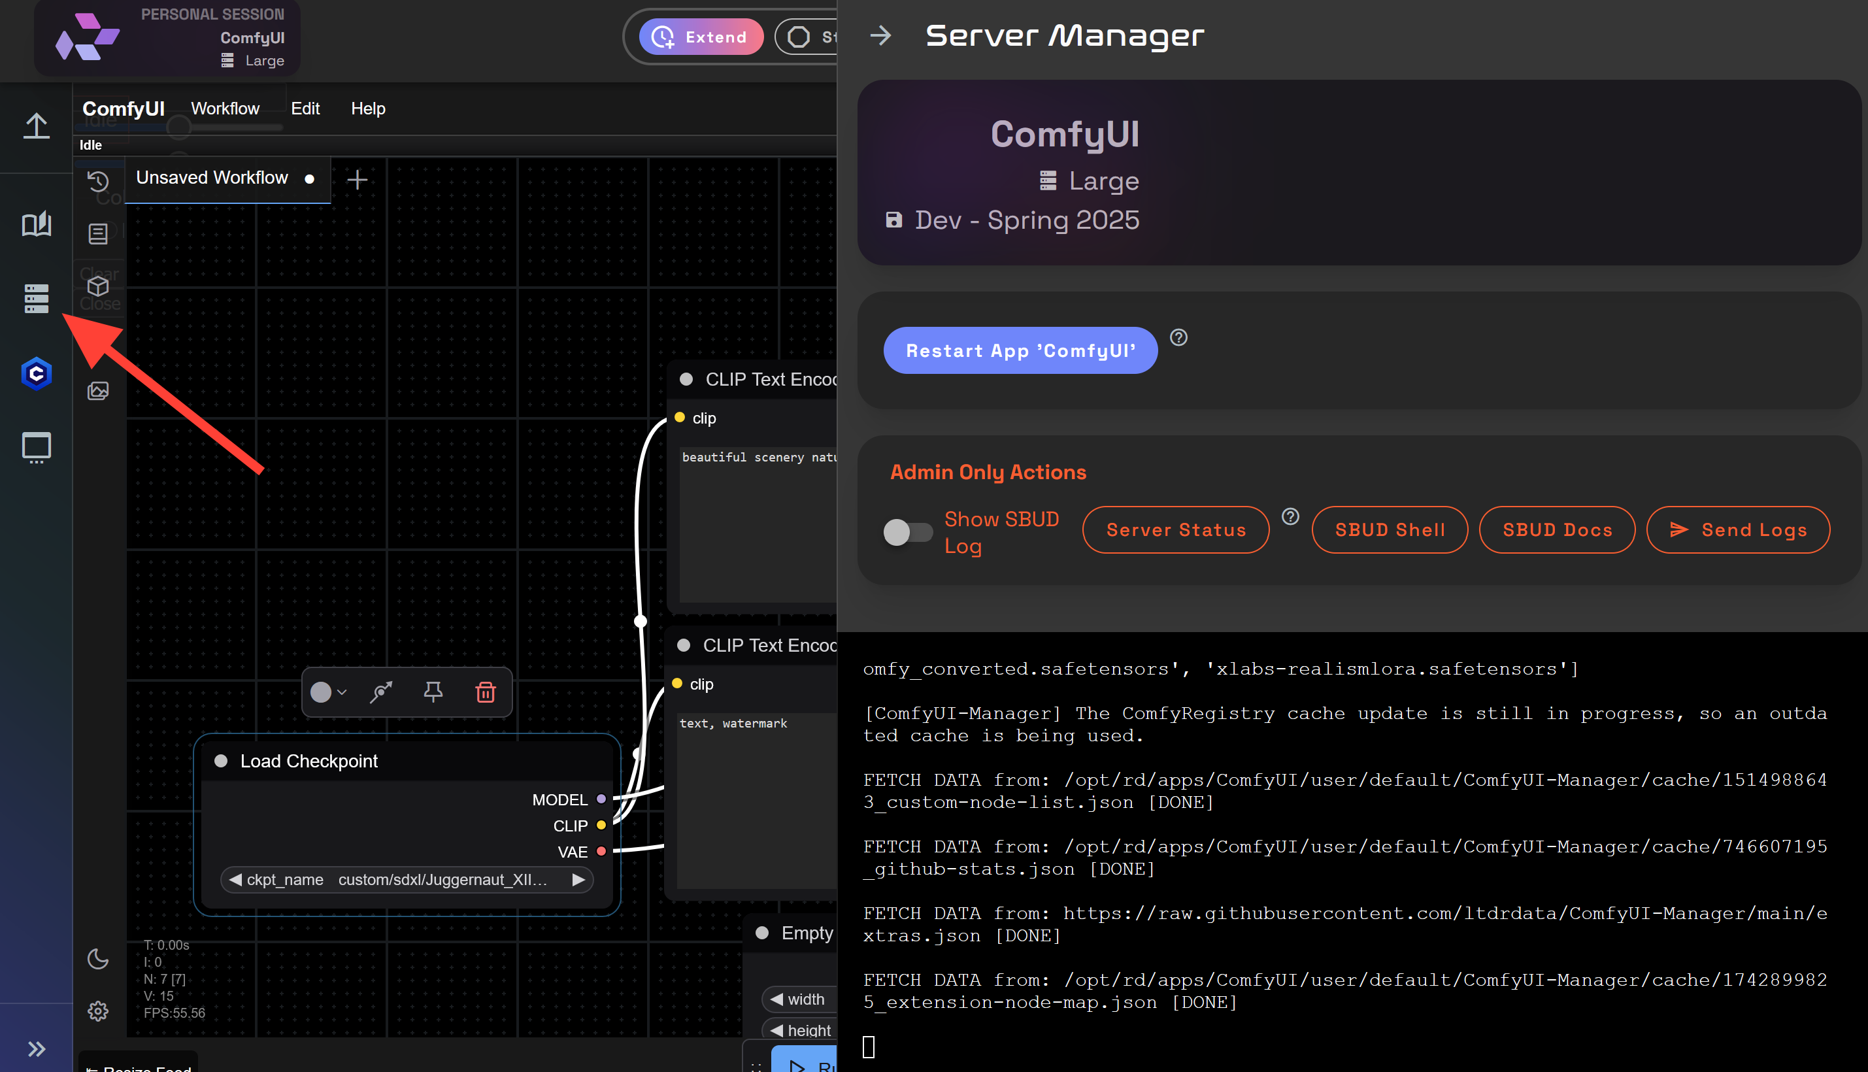Open the node color dropdown
The width and height of the screenshot is (1868, 1072).
tap(328, 692)
